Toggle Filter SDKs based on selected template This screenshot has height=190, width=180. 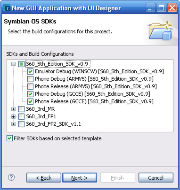click(x=9, y=138)
